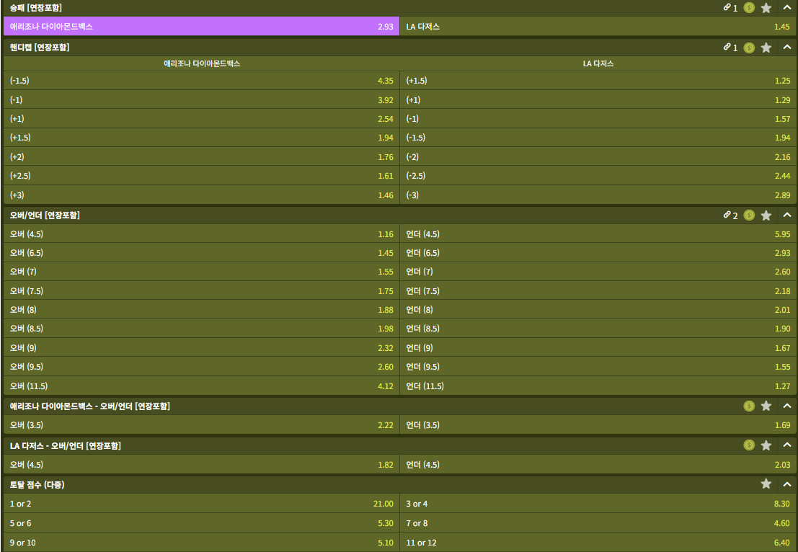This screenshot has height=552, width=798.
Task: Click coin icon in 애리조나 다이아몬드백스 - 오버/언더 header
Action: click(749, 406)
